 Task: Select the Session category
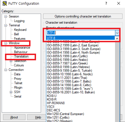tap(14, 16)
